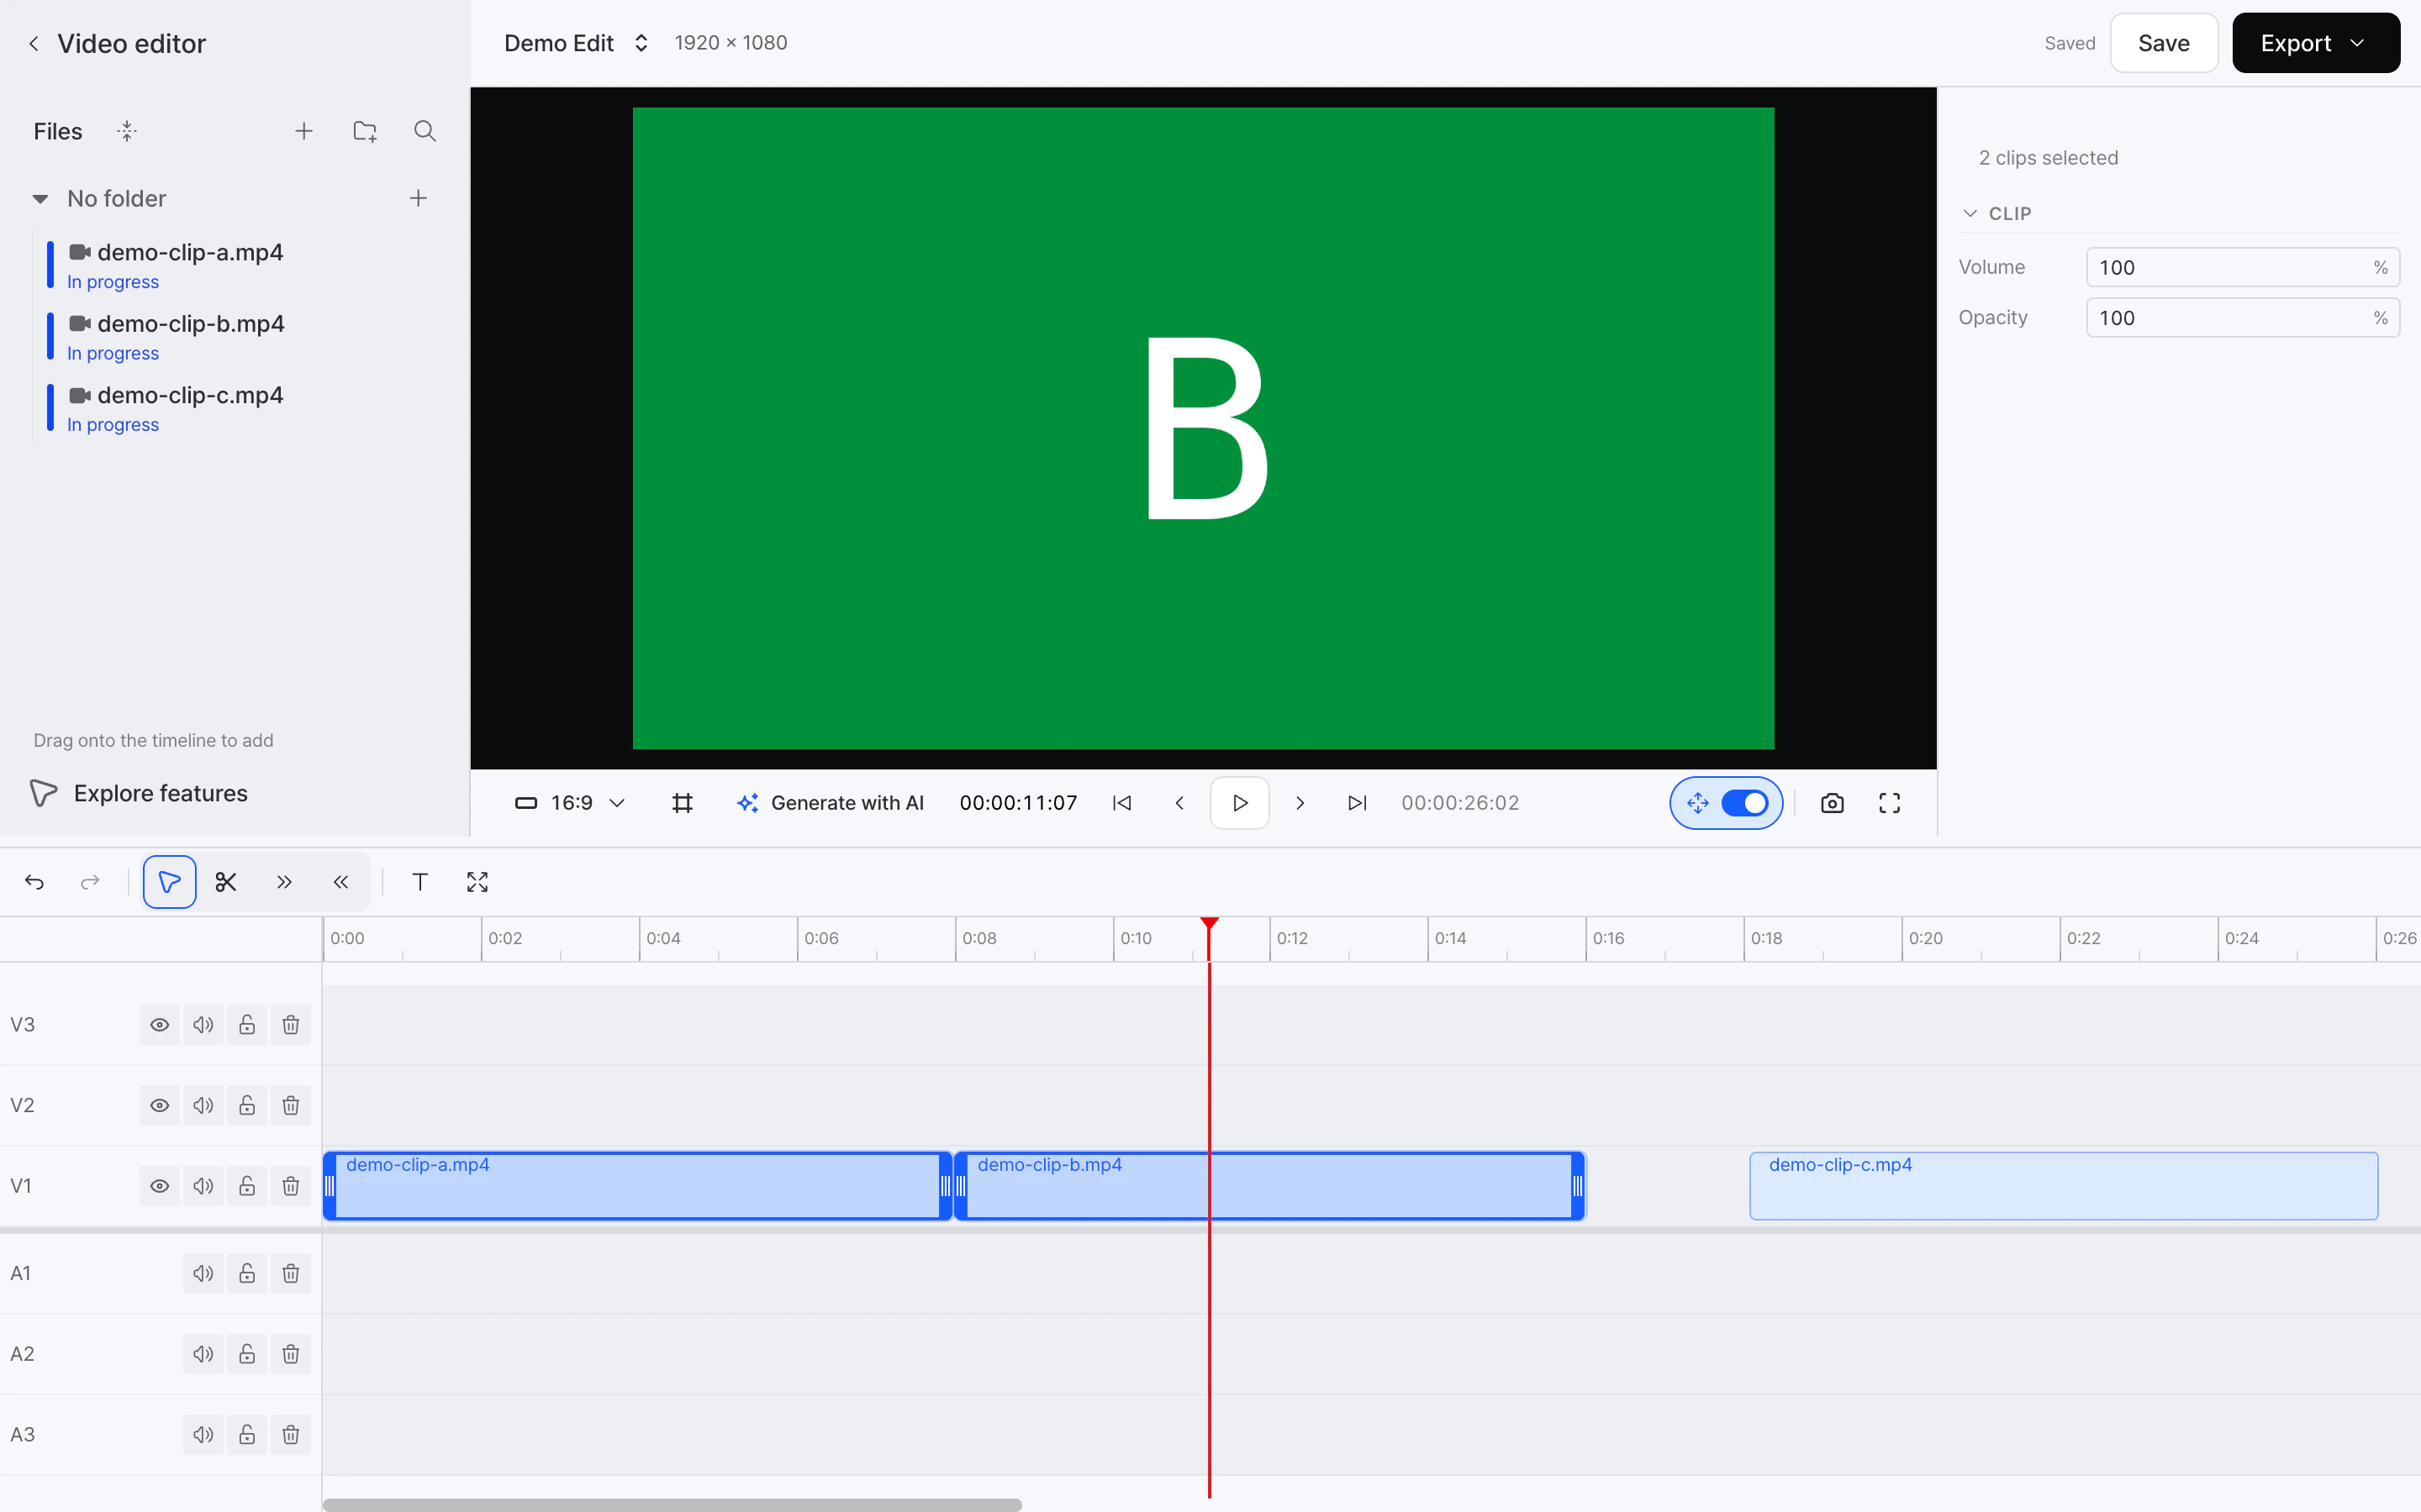Click the horizontal timeline scrollbar

pos(672,1505)
